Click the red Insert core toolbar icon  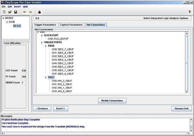click(x=39, y=12)
